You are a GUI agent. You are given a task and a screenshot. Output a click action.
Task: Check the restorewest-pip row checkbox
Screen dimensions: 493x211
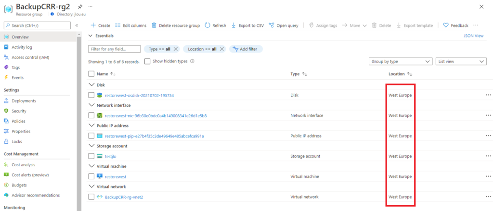(91, 136)
